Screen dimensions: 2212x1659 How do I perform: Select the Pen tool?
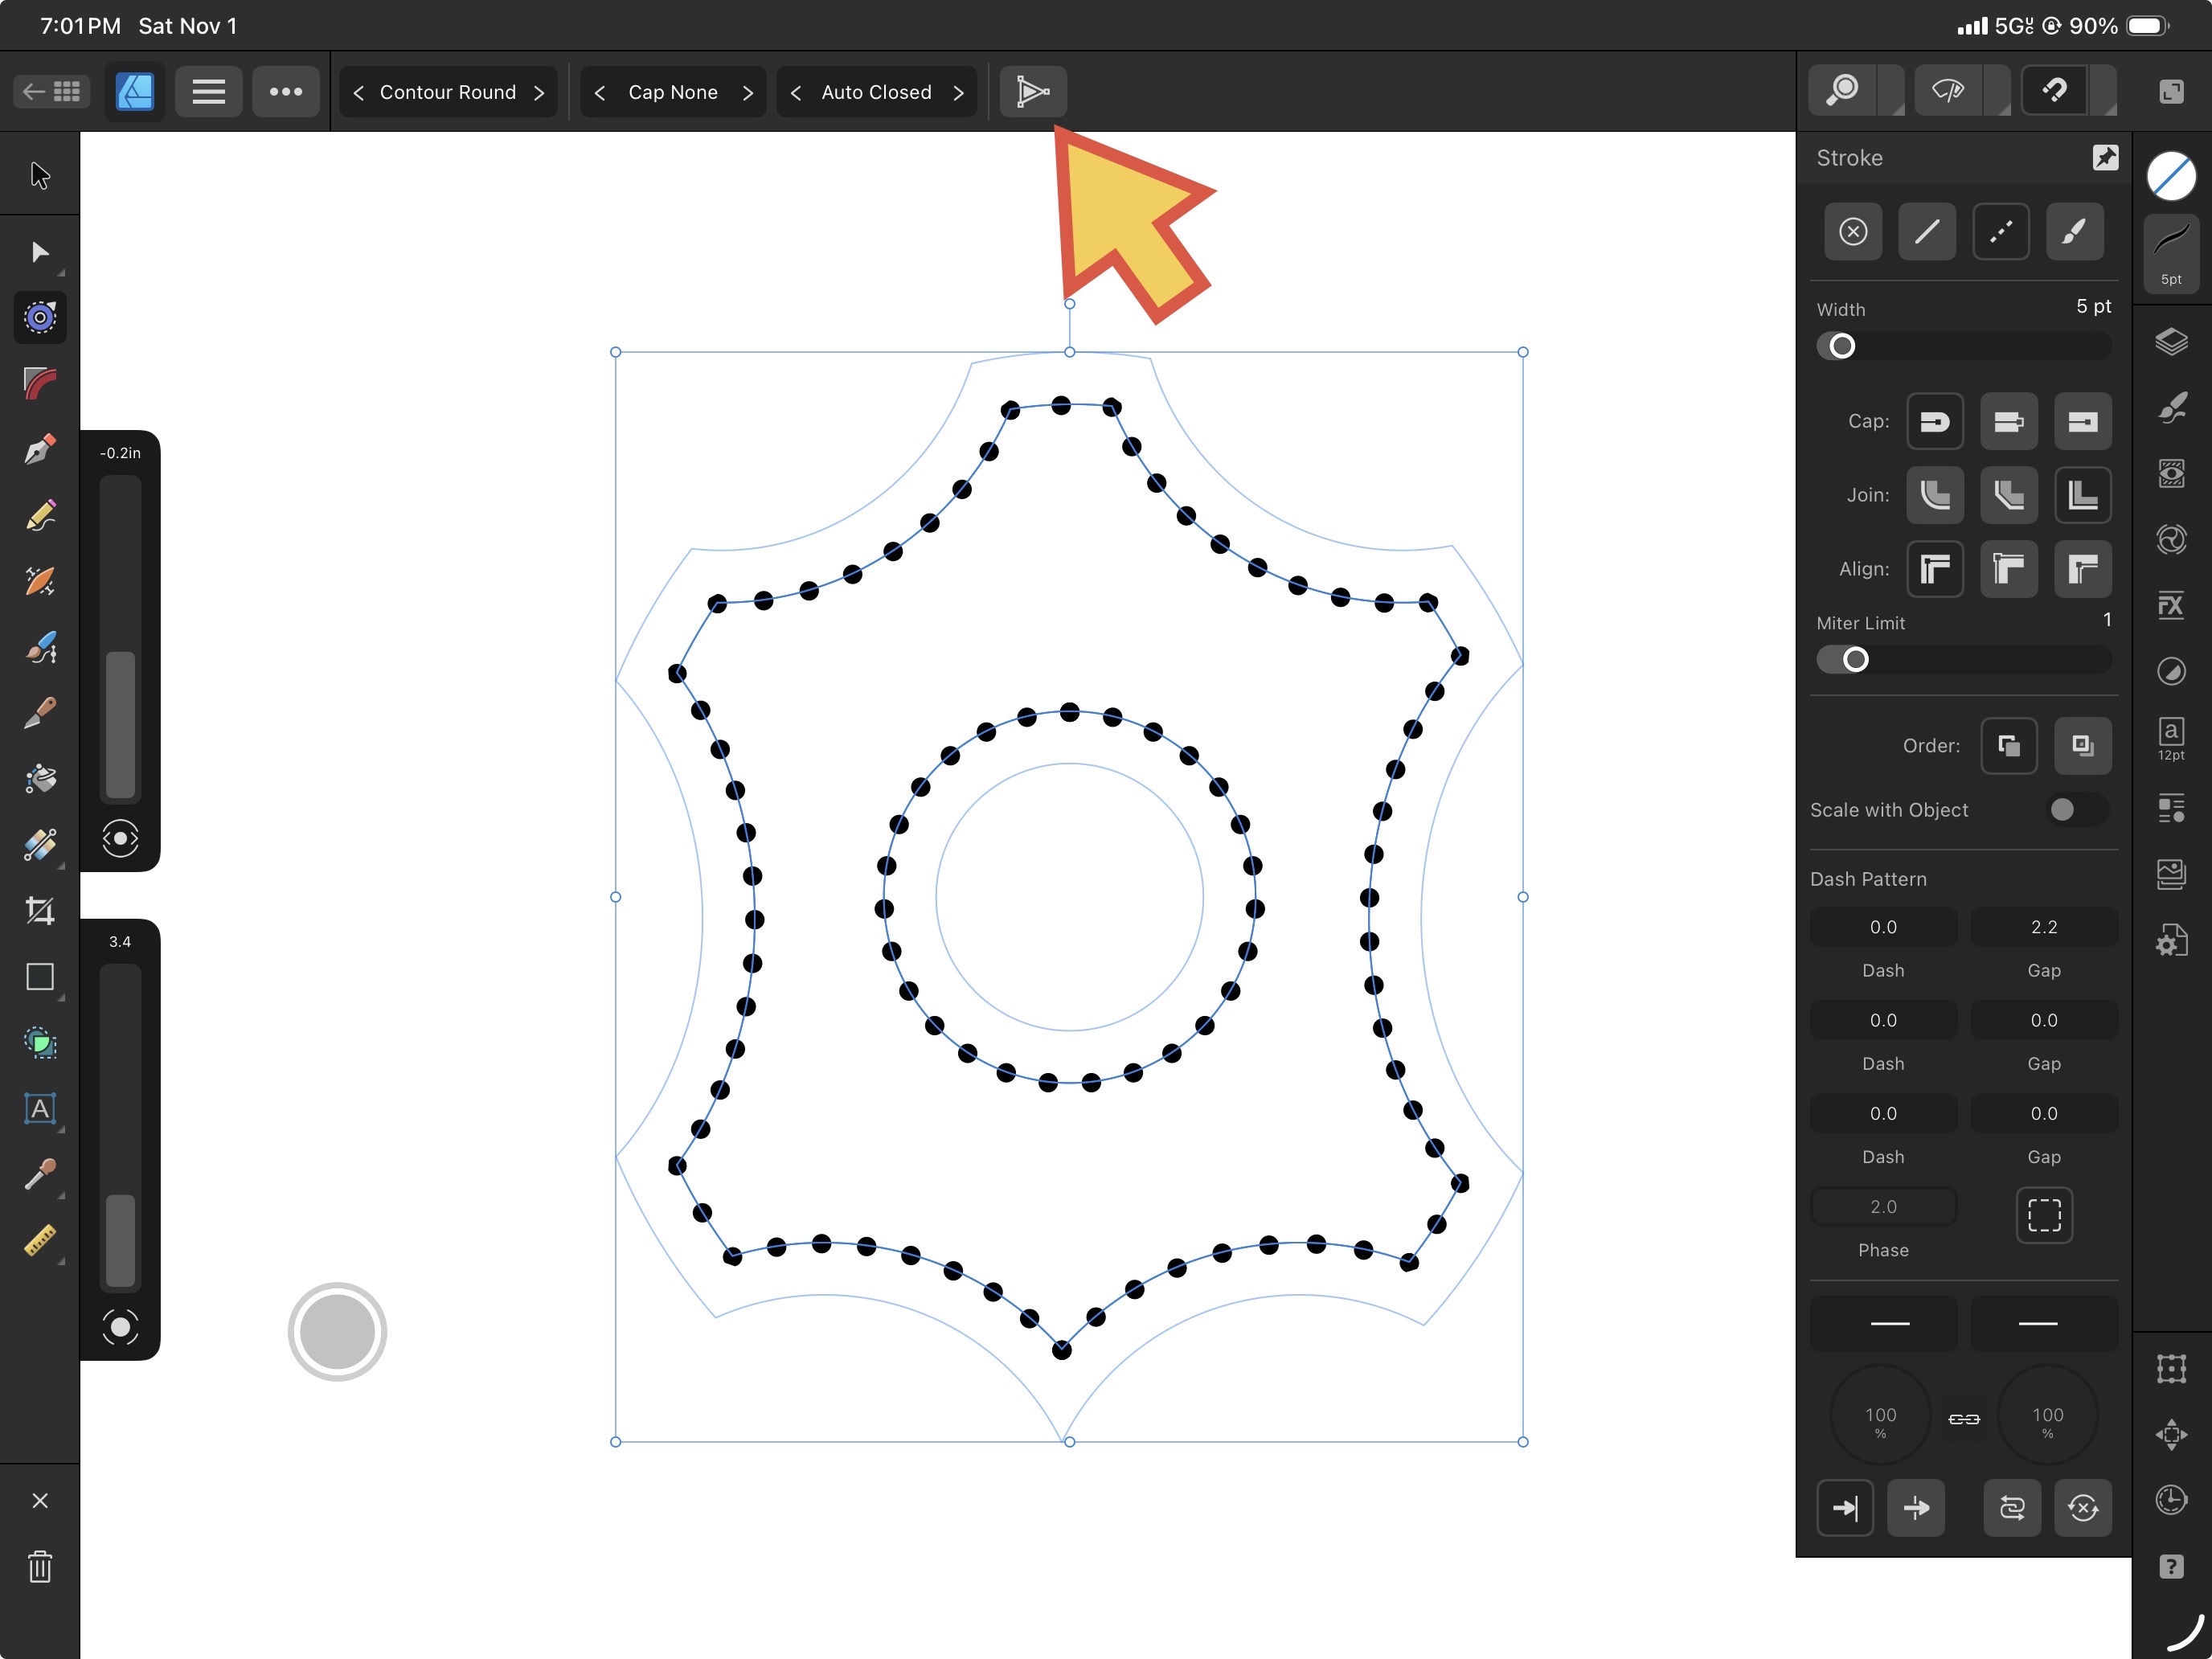coord(40,450)
